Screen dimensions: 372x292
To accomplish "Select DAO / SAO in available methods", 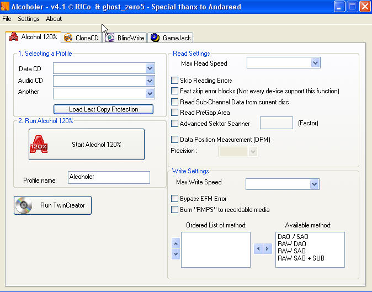I will click(x=293, y=236).
